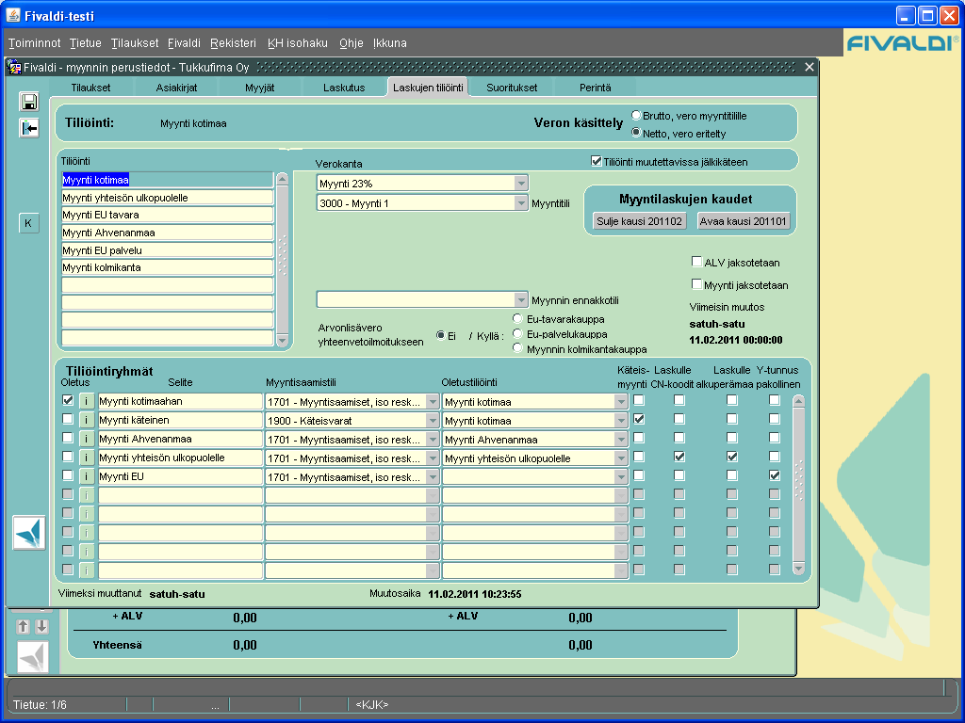Screen dimensions: 965x723
Task: Select Myynnin kolmikantakauppa radio option
Action: click(517, 348)
